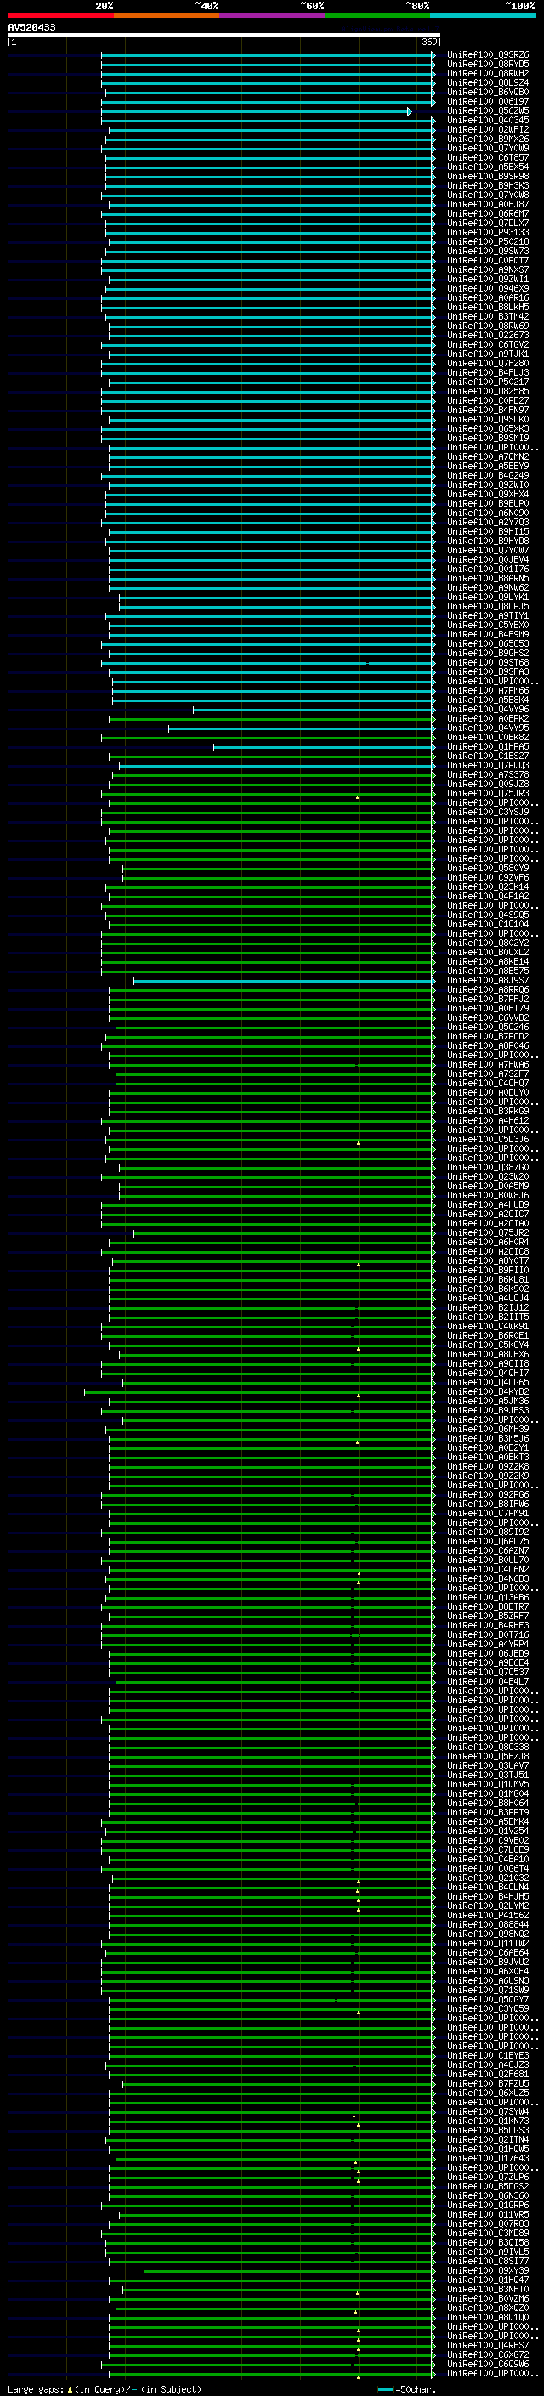Select the label UniRef100_C1BS27
The width and height of the screenshot is (544, 2396).
[488, 756]
